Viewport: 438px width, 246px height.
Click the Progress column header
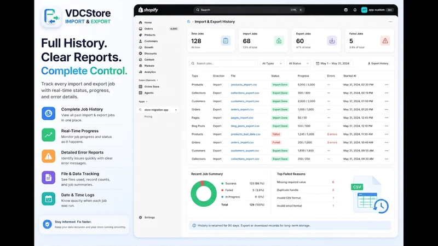[x=303, y=76]
